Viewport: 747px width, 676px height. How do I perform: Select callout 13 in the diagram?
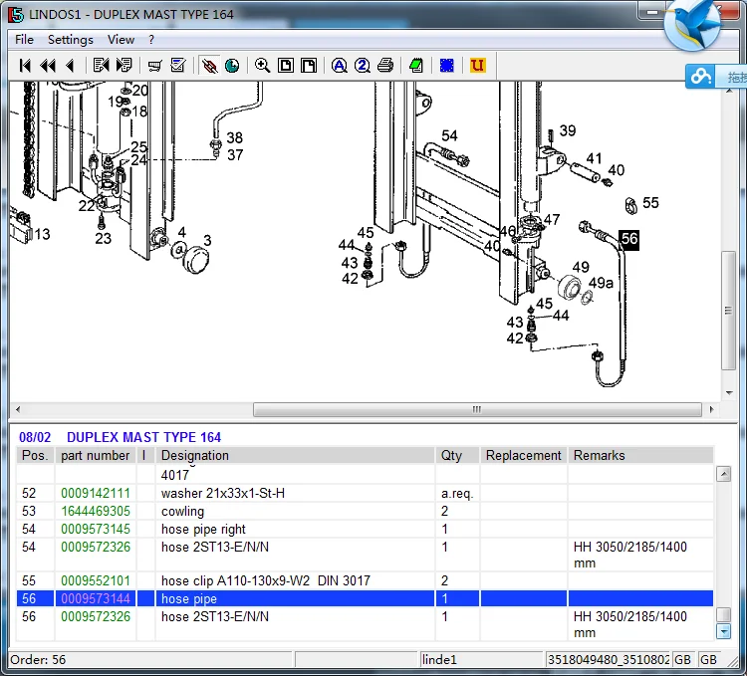[42, 234]
